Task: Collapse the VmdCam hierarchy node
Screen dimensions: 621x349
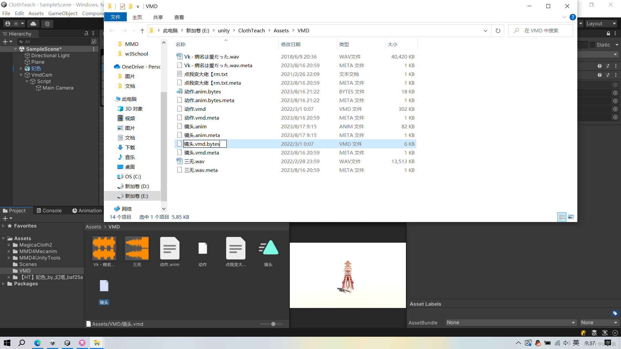Action: tap(21, 75)
